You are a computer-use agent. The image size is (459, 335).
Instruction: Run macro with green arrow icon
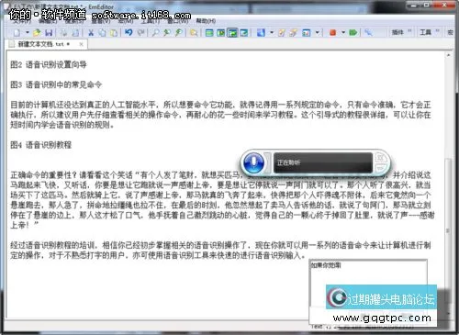(353, 32)
